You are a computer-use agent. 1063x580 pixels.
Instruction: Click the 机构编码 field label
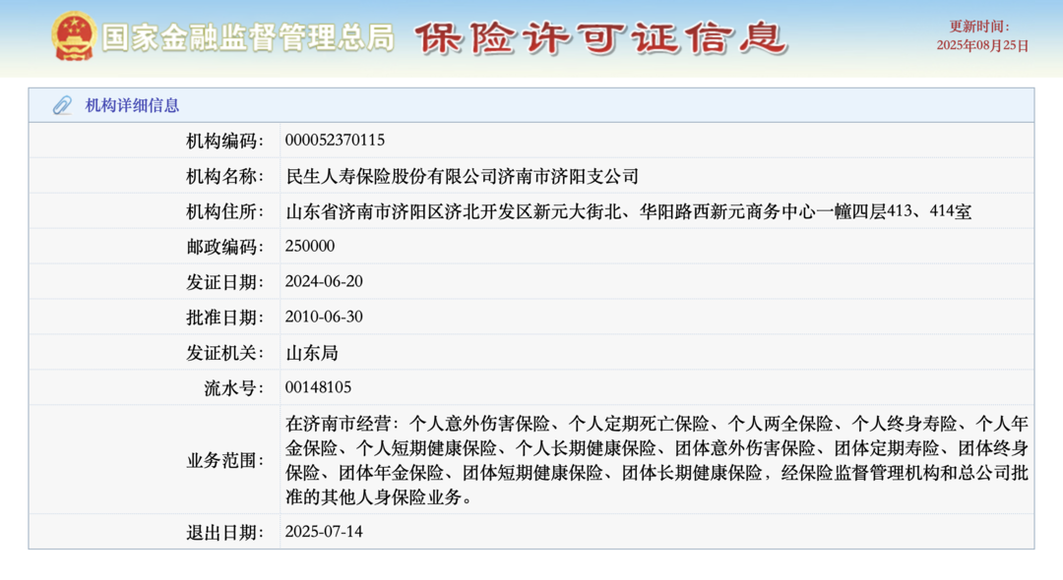224,141
